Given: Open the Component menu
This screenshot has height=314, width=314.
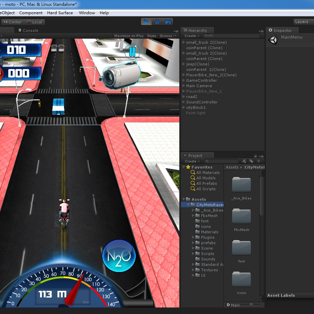Looking at the screenshot, I should pos(31,13).
